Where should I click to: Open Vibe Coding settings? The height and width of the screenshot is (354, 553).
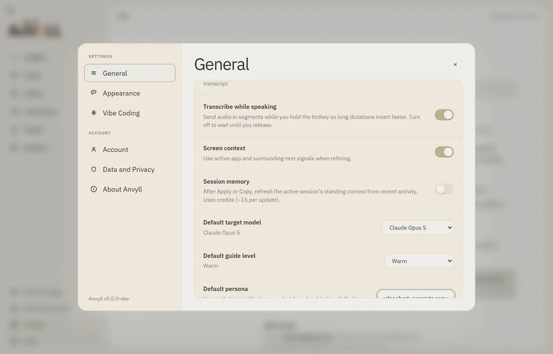pos(130,113)
